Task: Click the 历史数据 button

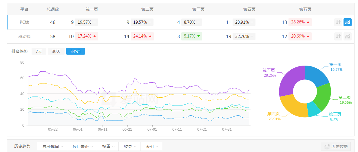Action: pyautogui.click(x=335, y=147)
